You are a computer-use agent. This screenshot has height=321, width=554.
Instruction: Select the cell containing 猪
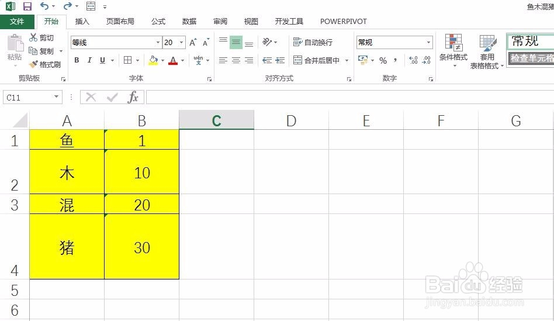coord(67,246)
